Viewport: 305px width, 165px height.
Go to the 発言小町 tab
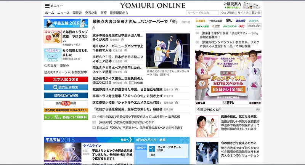pyautogui.click(x=91, y=13)
